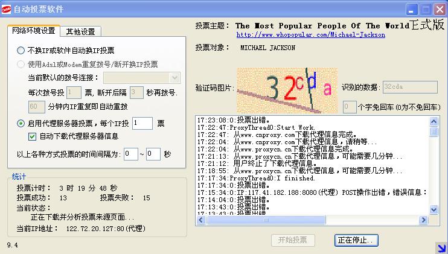The width and height of the screenshot is (448, 254).
Task: Click the 每个IP投 votes input field
Action: point(142,123)
